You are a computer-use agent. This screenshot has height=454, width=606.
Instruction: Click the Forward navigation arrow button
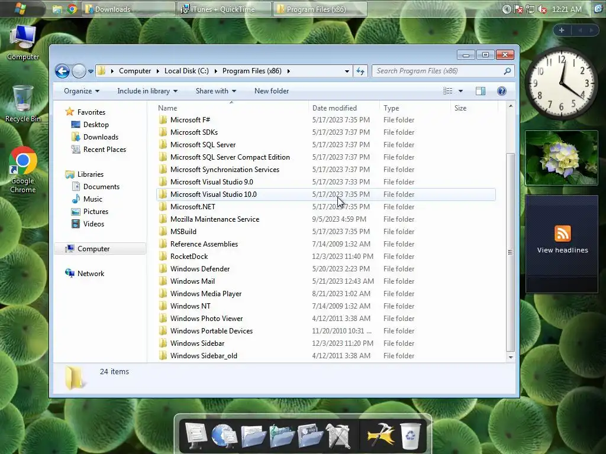pyautogui.click(x=79, y=71)
